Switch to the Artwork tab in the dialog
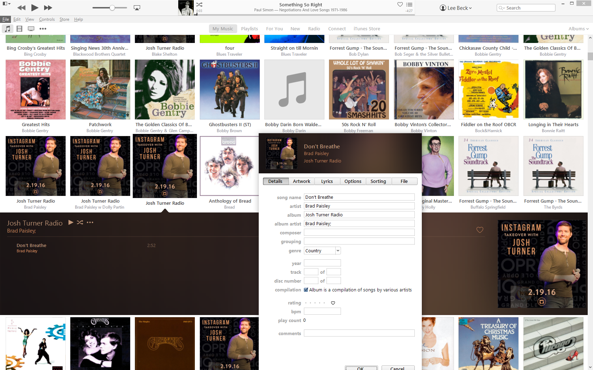This screenshot has width=593, height=370. pyautogui.click(x=301, y=181)
